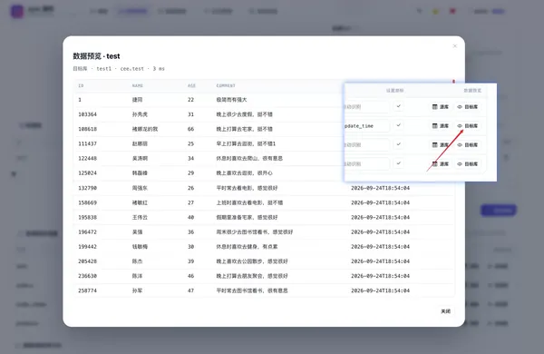Click the NAME column header
The width and height of the screenshot is (544, 354).
coord(138,86)
